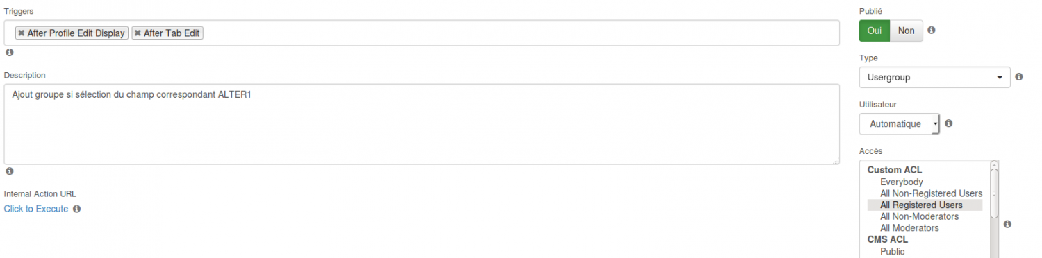The image size is (1042, 258).
Task: Open the Type dropdown showing Usergroup
Action: [934, 77]
